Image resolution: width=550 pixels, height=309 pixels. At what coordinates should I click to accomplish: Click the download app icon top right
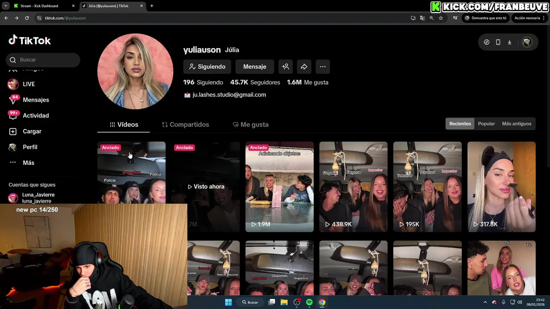tap(510, 42)
